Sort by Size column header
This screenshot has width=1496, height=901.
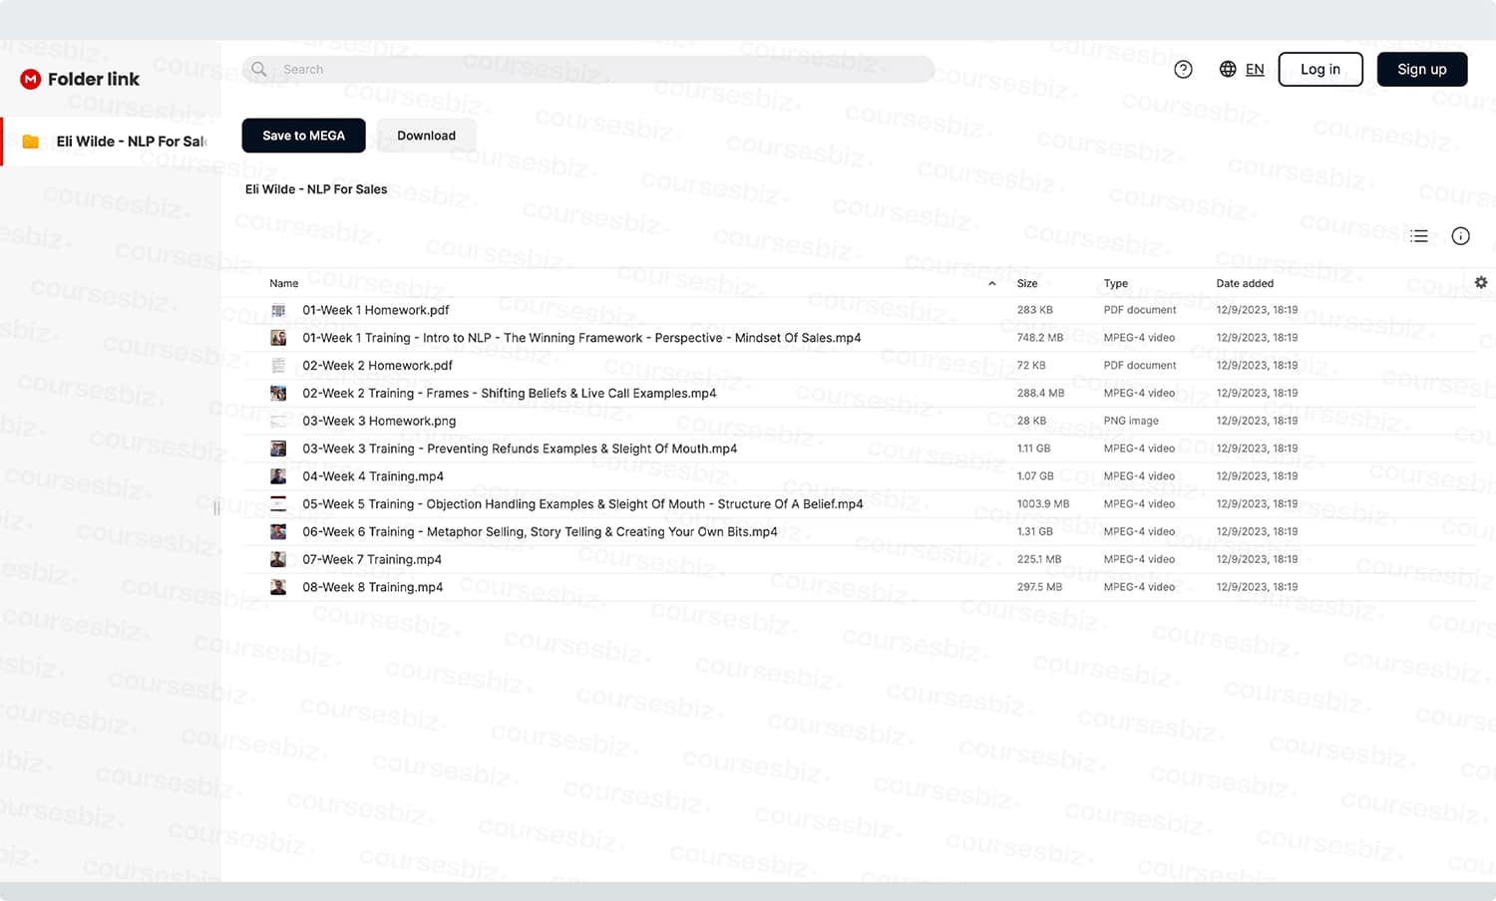coord(1027,283)
